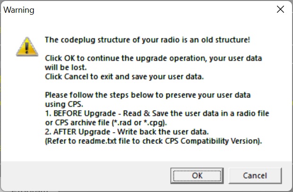Click the 'readme.txt' word in the note

point(97,141)
